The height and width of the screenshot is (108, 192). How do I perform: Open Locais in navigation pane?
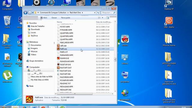pyautogui.click(x=33, y=33)
